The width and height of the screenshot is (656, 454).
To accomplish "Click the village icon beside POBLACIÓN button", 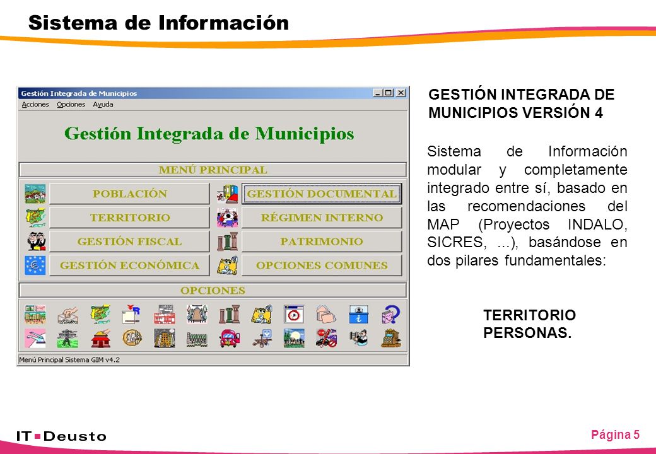I will pos(35,194).
